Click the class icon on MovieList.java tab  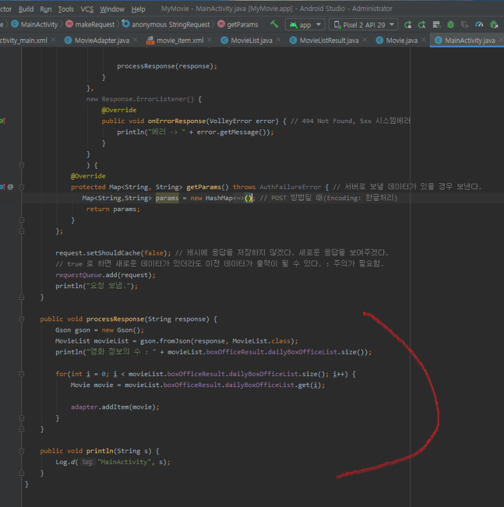224,40
